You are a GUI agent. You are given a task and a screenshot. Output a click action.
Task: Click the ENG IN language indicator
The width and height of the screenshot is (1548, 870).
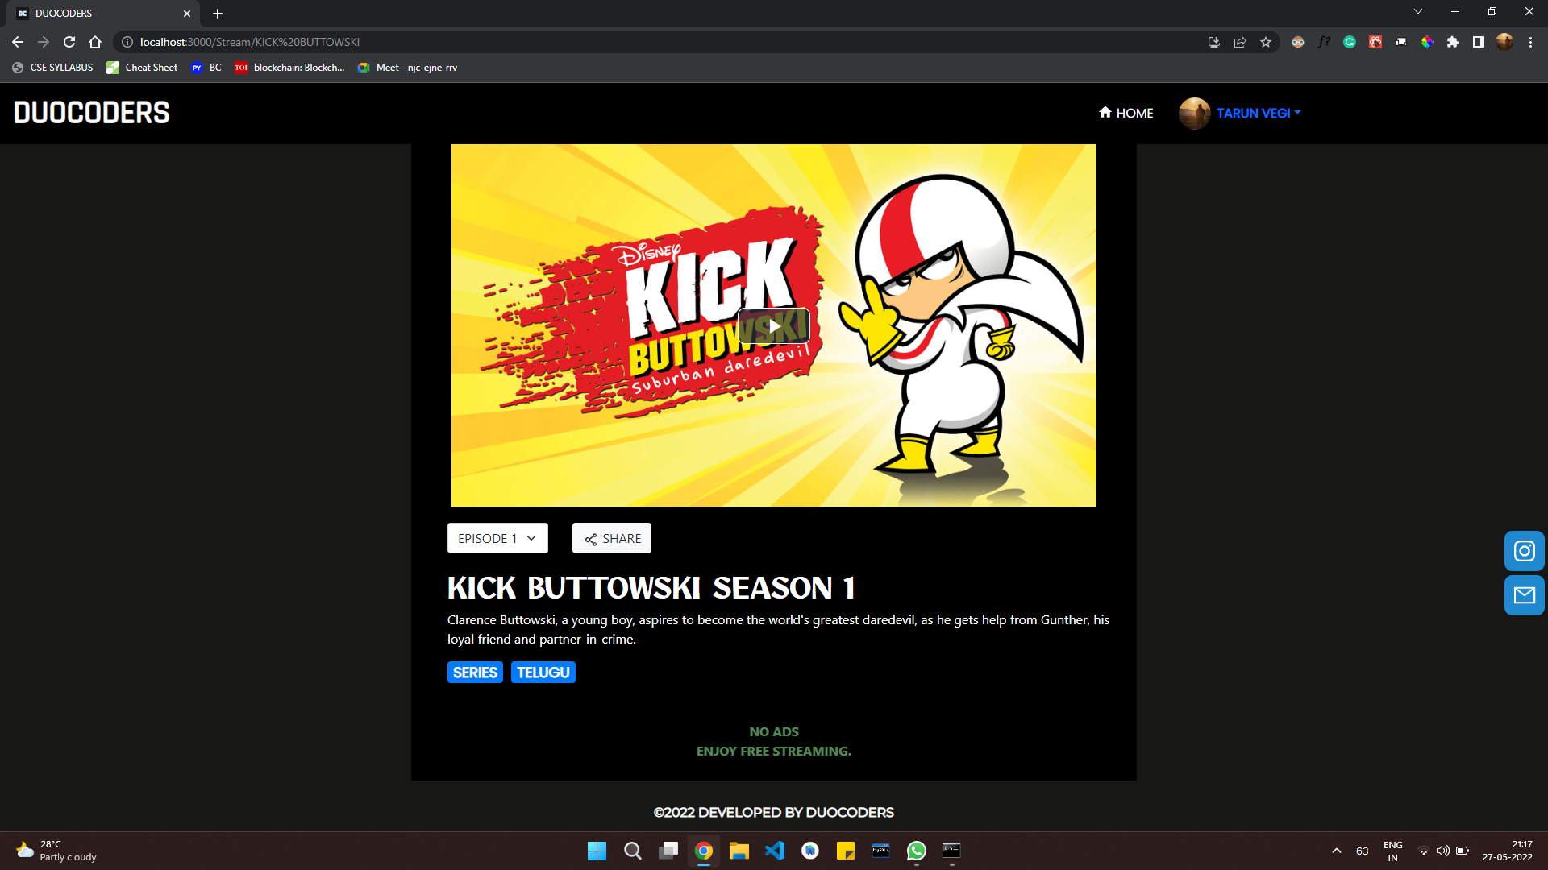[x=1392, y=851]
